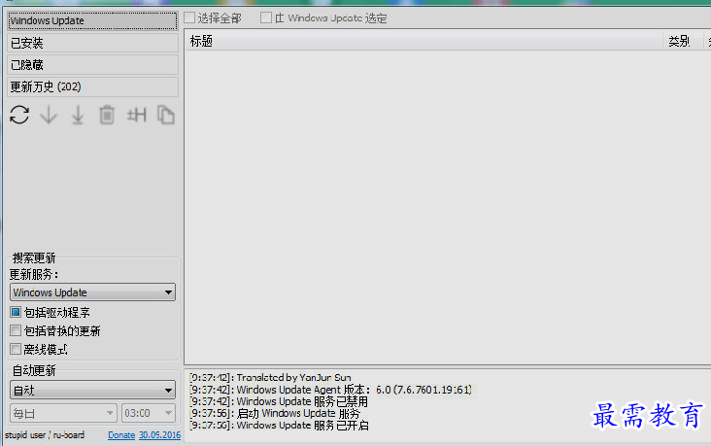
Task: Open the 03:00 time dropdown
Action: click(149, 413)
